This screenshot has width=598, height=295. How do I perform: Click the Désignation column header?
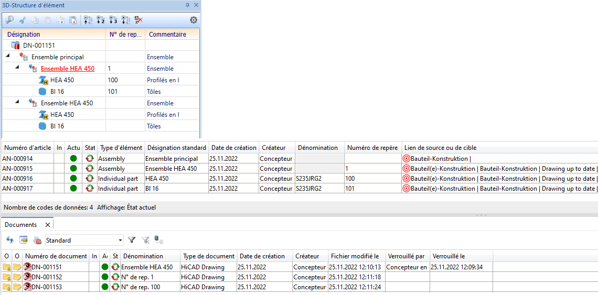pos(24,35)
